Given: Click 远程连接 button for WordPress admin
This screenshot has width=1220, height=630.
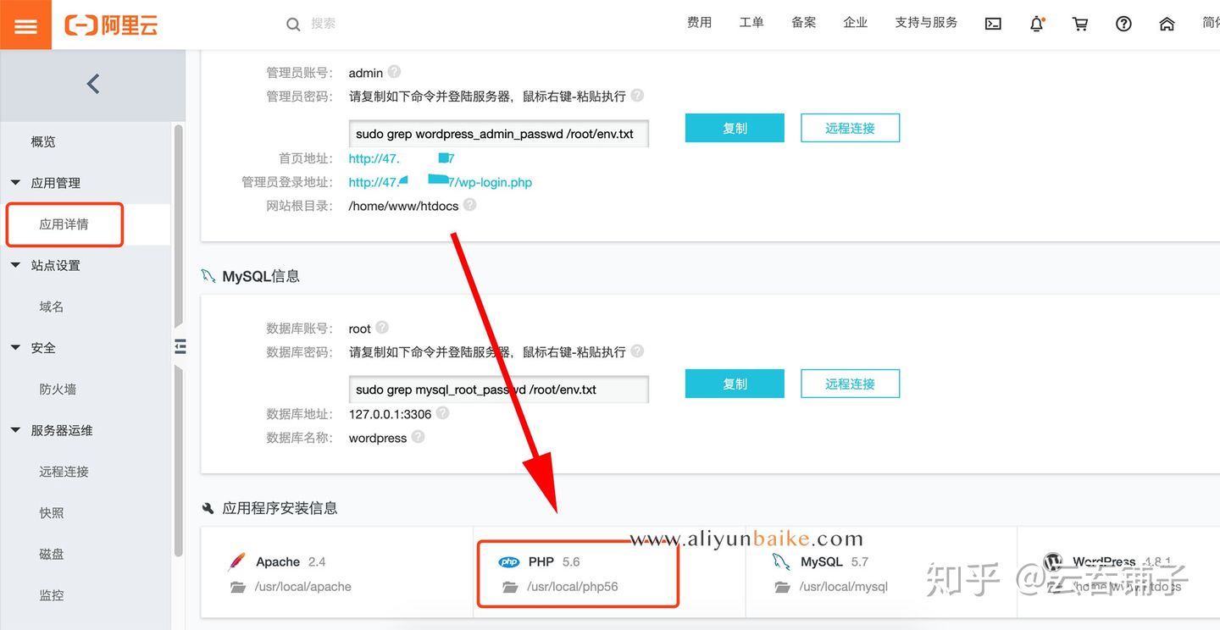Looking at the screenshot, I should tap(850, 128).
